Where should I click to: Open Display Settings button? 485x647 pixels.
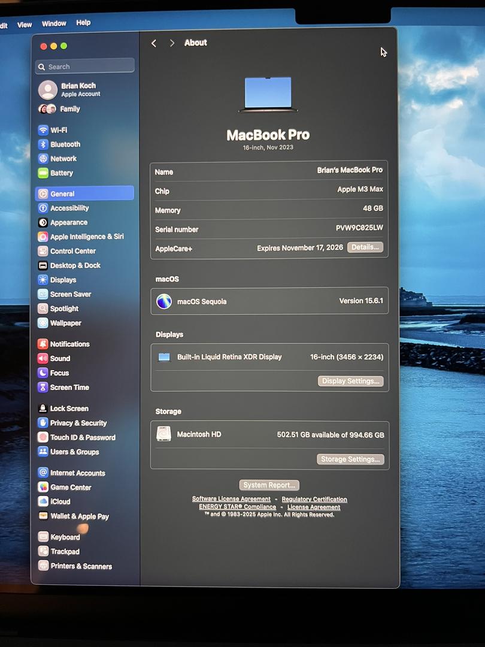pyautogui.click(x=350, y=381)
